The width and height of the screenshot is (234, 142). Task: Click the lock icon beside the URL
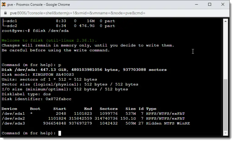coord(5,13)
